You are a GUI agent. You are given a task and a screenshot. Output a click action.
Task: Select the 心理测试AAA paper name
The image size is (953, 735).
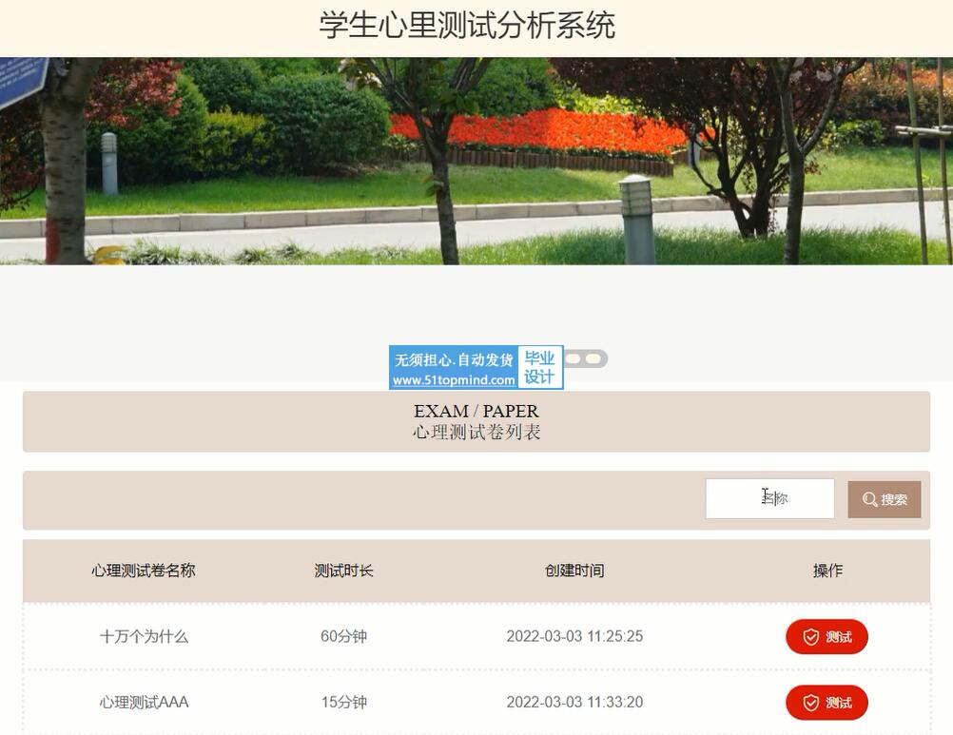(x=144, y=703)
